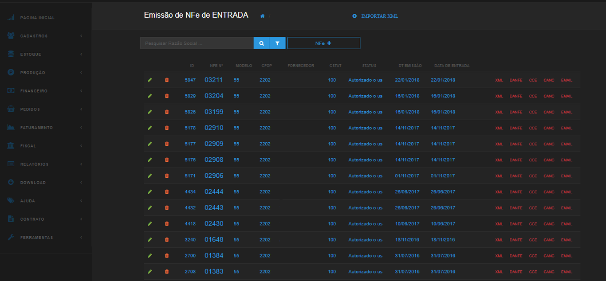Click the DT EMISSÃO column header

[410, 66]
